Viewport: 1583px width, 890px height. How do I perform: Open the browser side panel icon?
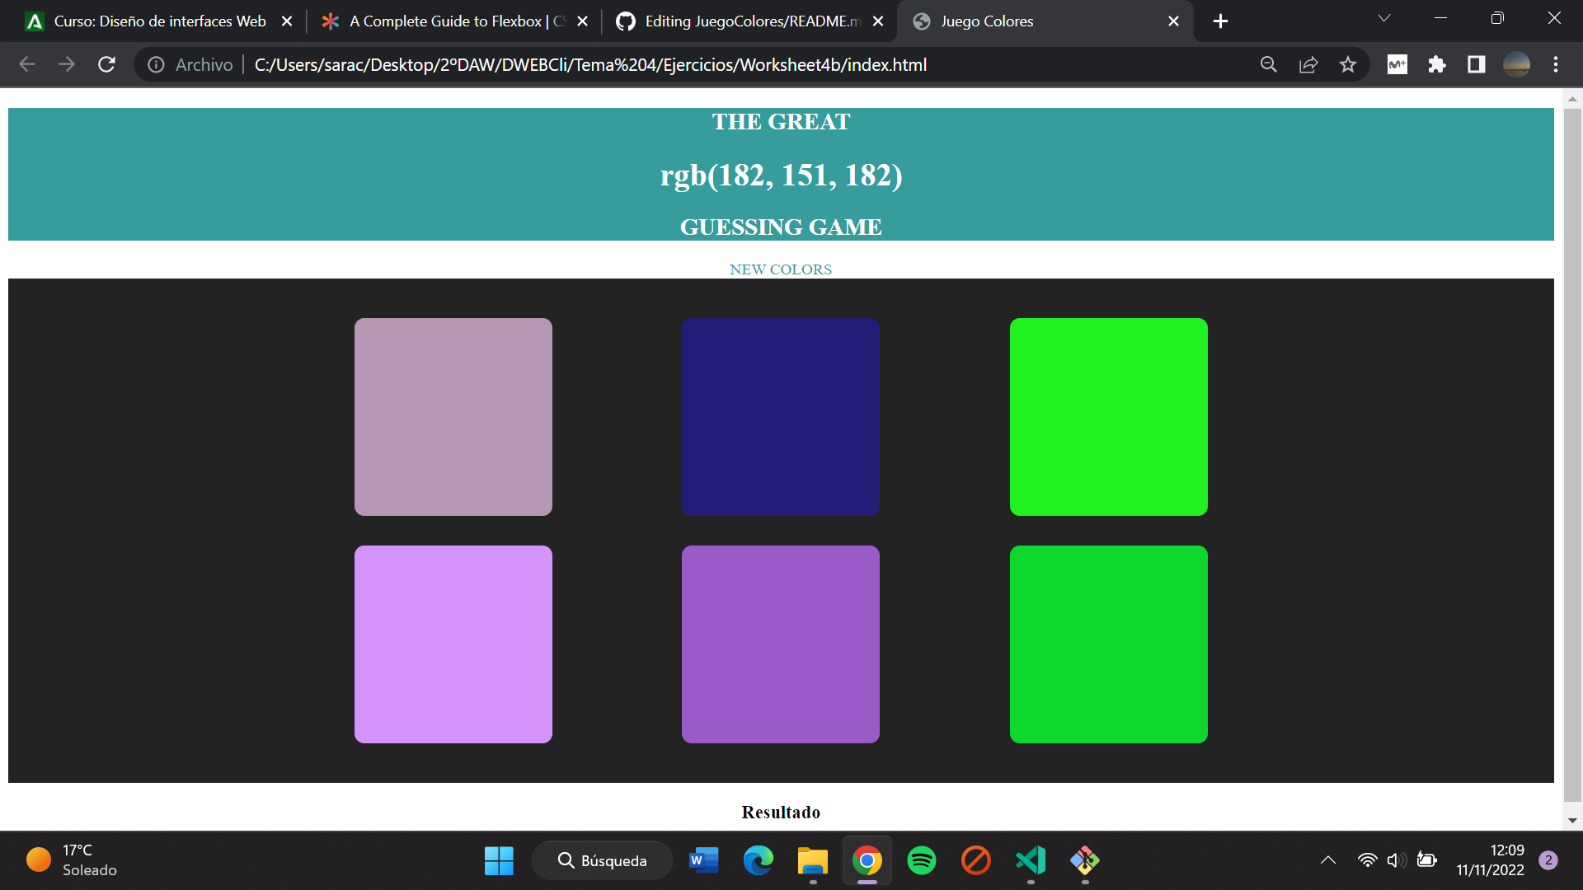pos(1477,64)
